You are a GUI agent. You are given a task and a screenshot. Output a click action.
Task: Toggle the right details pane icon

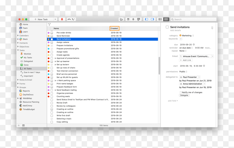[152, 19]
